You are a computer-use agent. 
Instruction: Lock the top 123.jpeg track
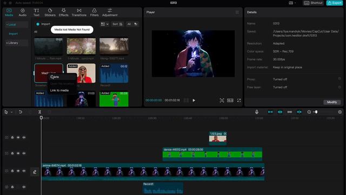click(x=12, y=138)
